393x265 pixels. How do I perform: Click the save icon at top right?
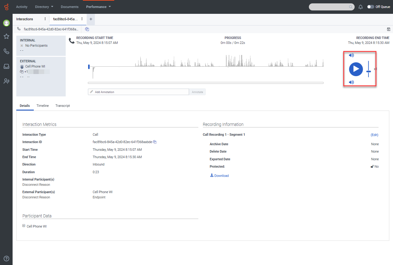pyautogui.click(x=389, y=29)
